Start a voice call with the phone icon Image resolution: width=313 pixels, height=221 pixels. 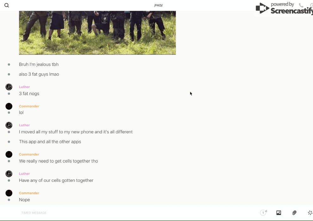tap(301, 5)
